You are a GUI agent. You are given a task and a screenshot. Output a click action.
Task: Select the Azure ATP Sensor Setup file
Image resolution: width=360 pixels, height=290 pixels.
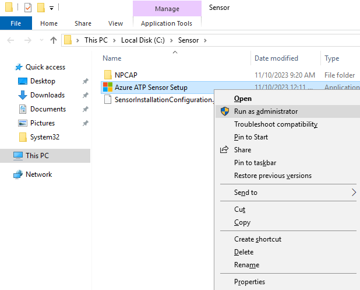(151, 88)
